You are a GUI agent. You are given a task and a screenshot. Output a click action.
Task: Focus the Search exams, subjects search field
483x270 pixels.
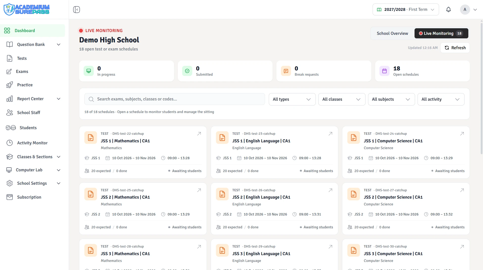point(175,99)
